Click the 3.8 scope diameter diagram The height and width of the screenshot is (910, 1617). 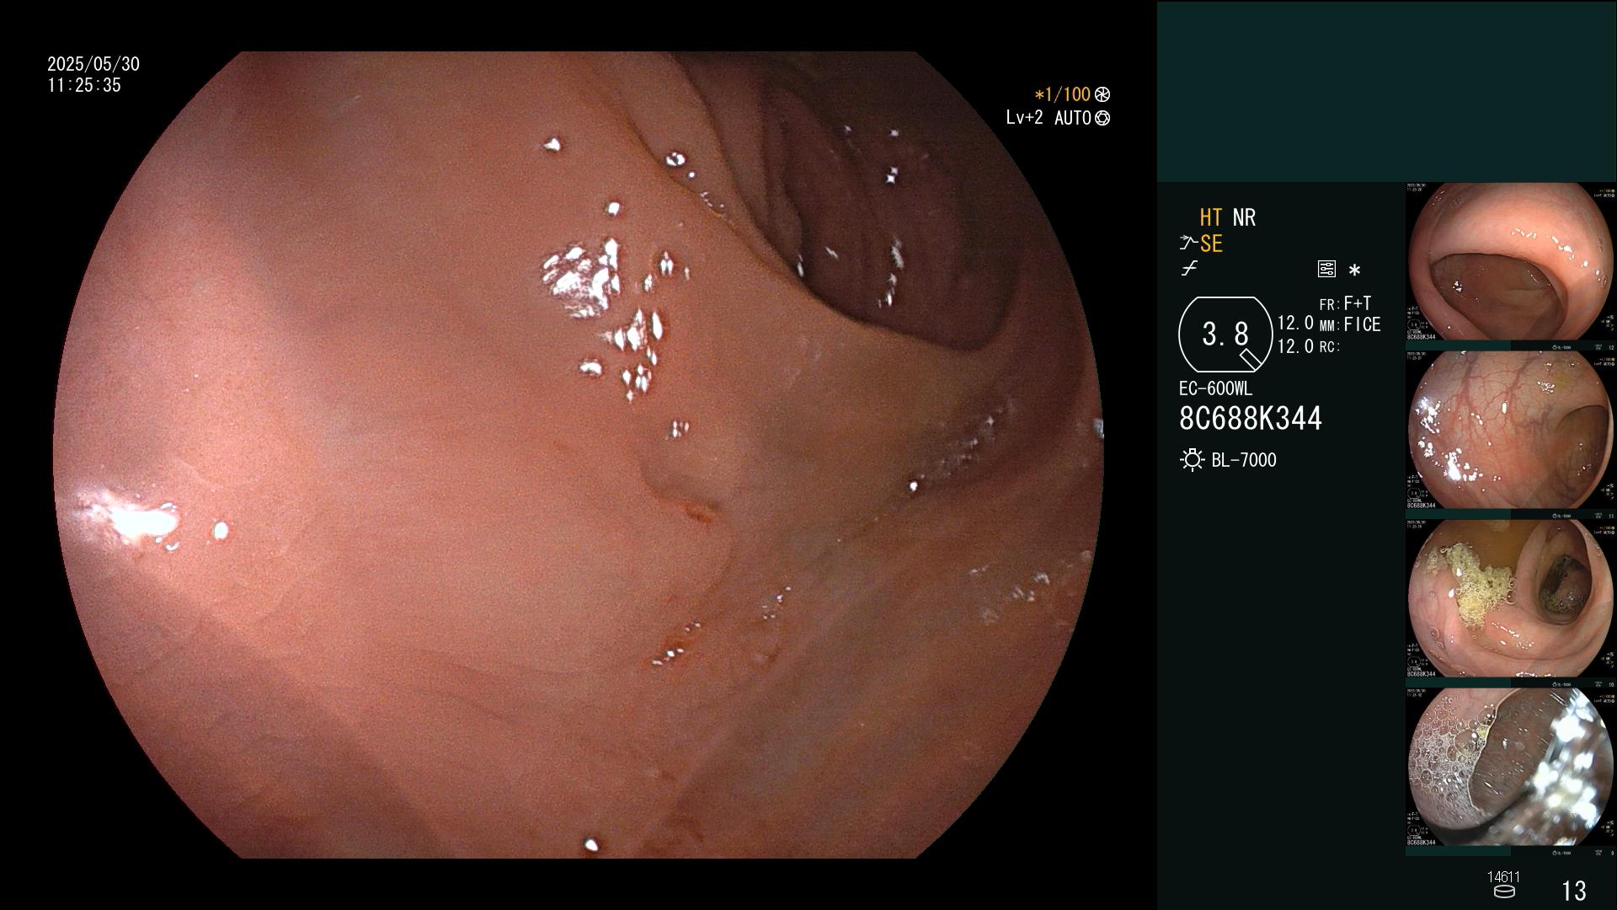pos(1225,335)
